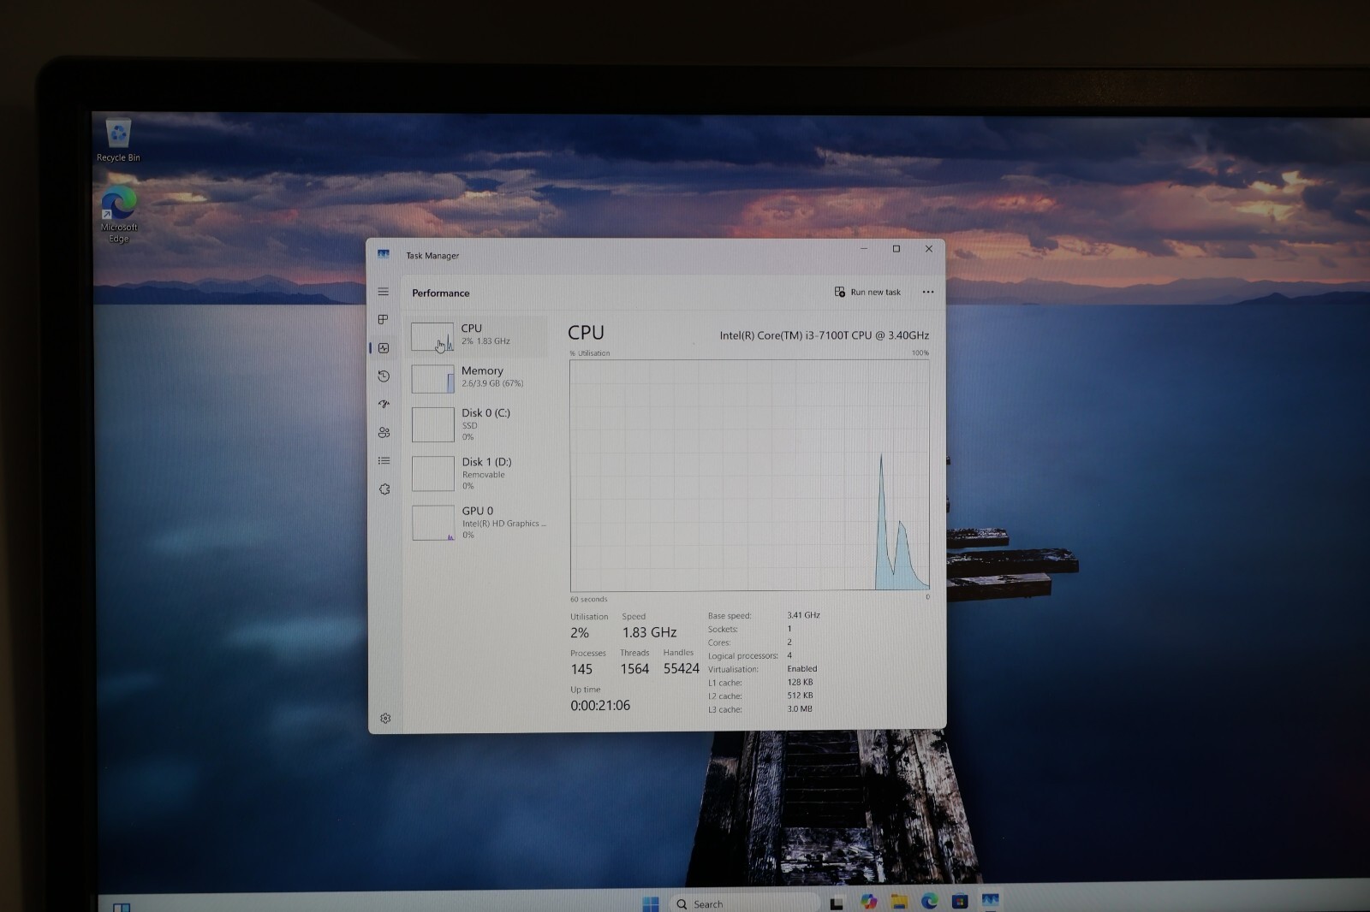The image size is (1370, 912).
Task: Open the three-dot more options menu
Action: (928, 292)
